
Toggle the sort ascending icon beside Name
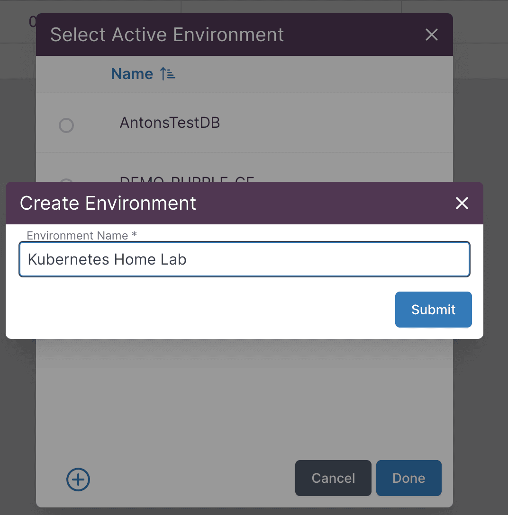point(168,74)
